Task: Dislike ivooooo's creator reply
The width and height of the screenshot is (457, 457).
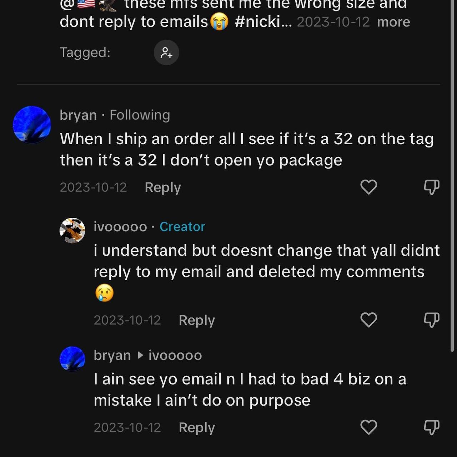Action: click(431, 320)
